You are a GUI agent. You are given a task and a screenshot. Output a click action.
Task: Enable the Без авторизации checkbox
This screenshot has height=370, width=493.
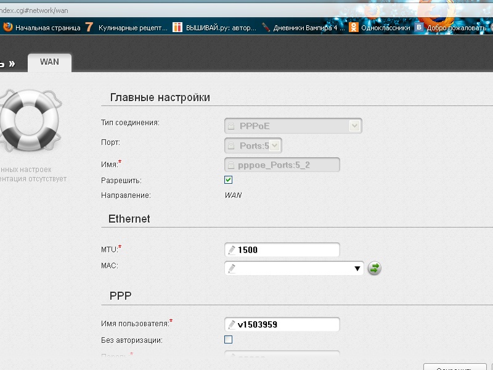click(x=229, y=340)
